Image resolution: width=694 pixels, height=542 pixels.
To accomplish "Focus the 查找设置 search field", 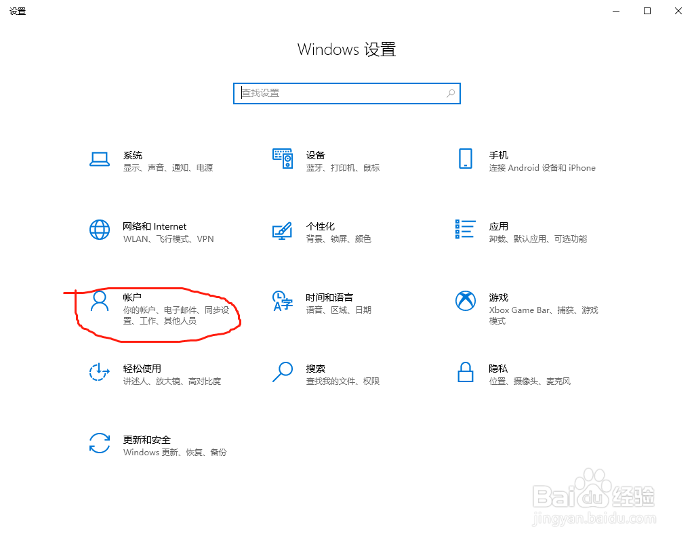I will click(x=347, y=93).
